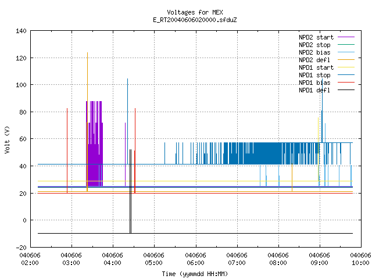
Task: Click the chart title 'Voltages for MEX'
Action: pyautogui.click(x=195, y=12)
